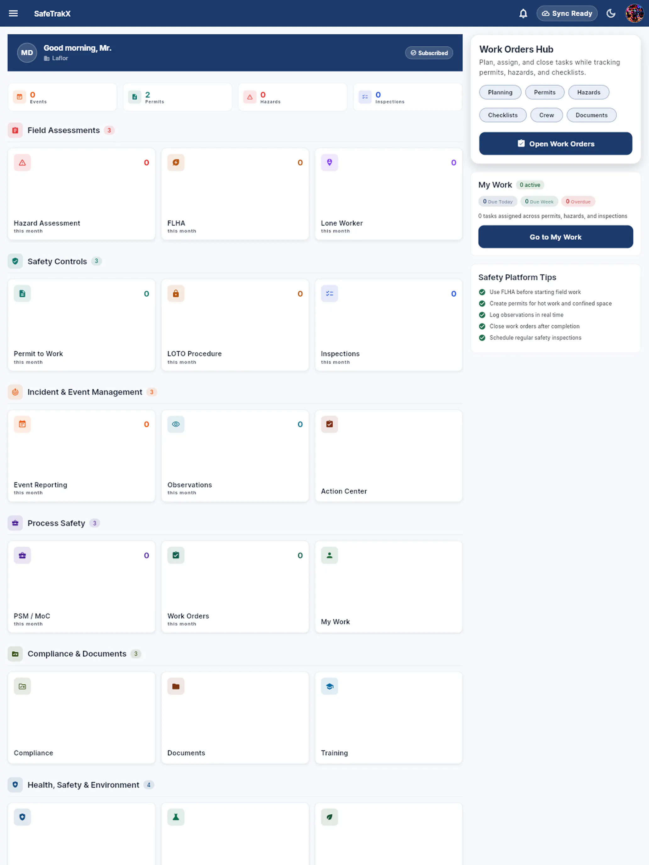
Task: Click the Field Assessments section icon
Action: pos(15,130)
